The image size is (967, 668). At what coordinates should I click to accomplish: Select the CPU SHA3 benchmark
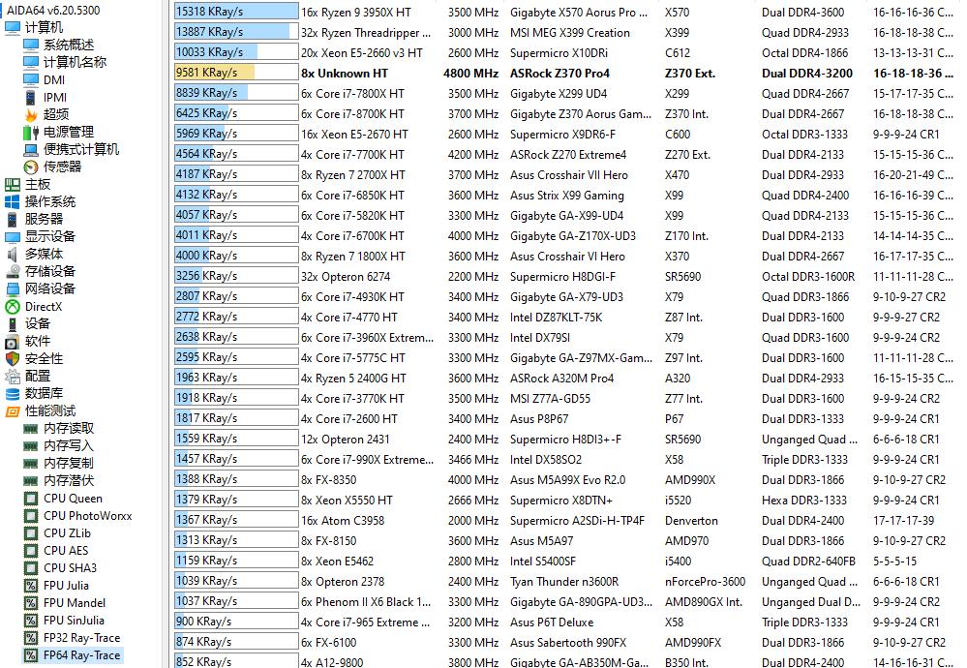(x=70, y=567)
